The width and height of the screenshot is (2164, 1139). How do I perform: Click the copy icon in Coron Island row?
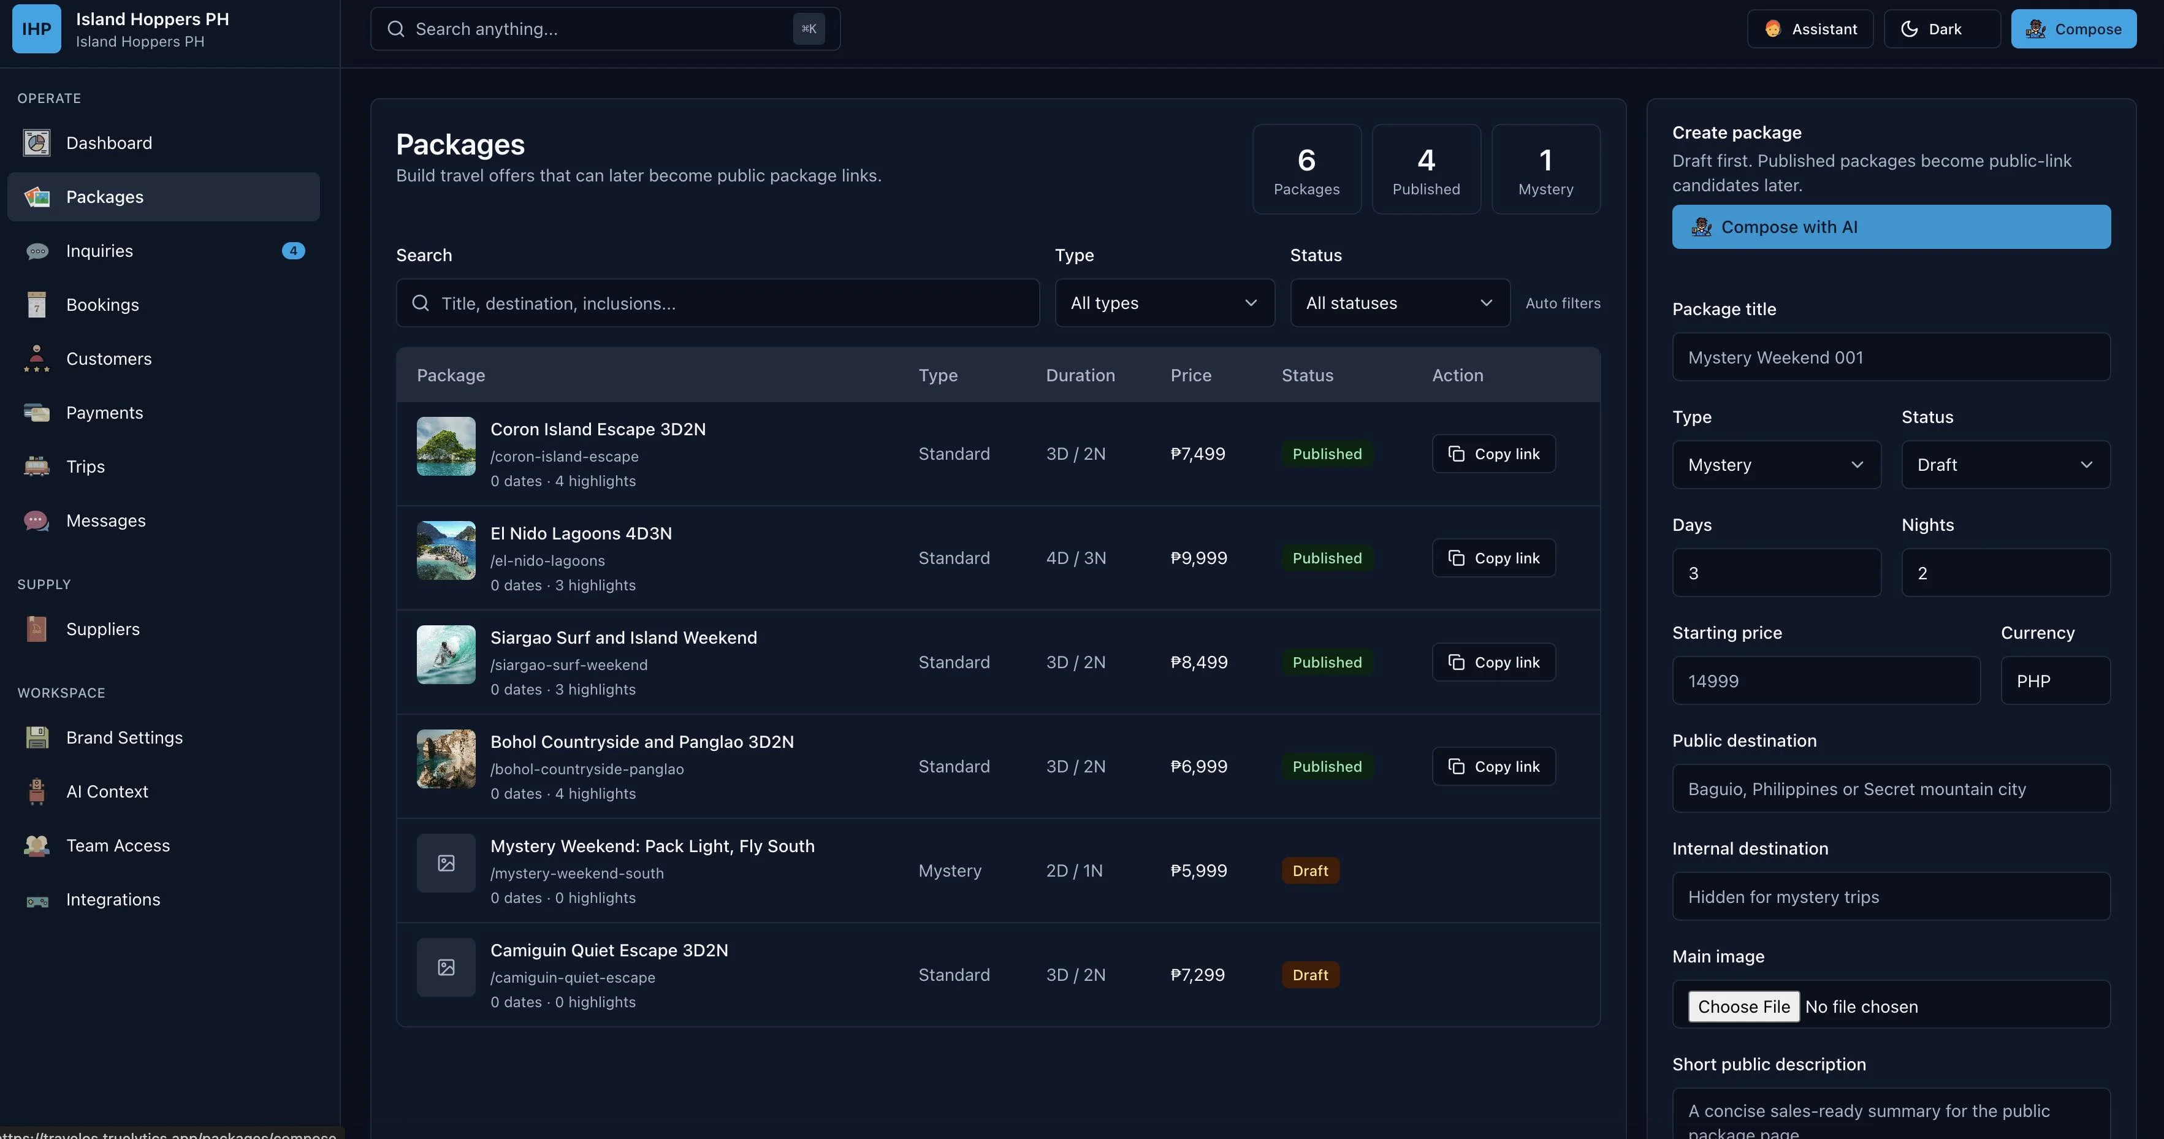point(1456,454)
